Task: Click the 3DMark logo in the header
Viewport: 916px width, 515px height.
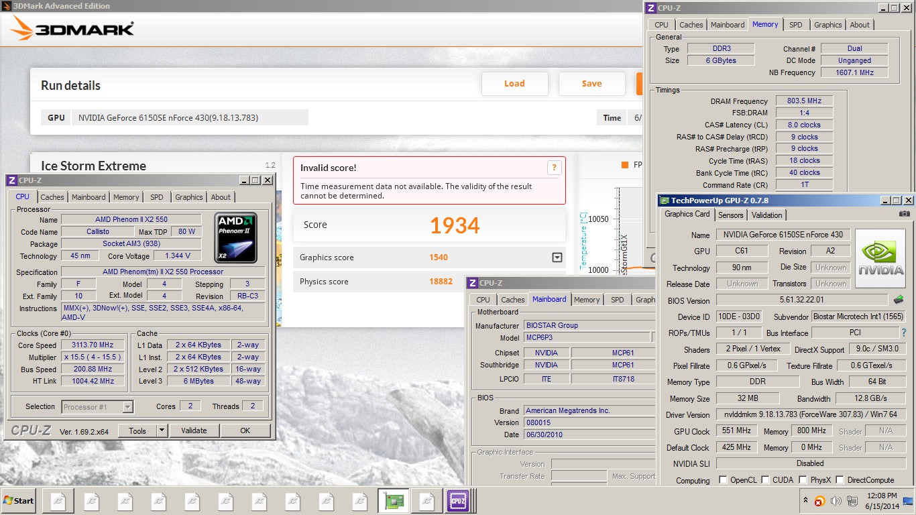Action: 72,29
